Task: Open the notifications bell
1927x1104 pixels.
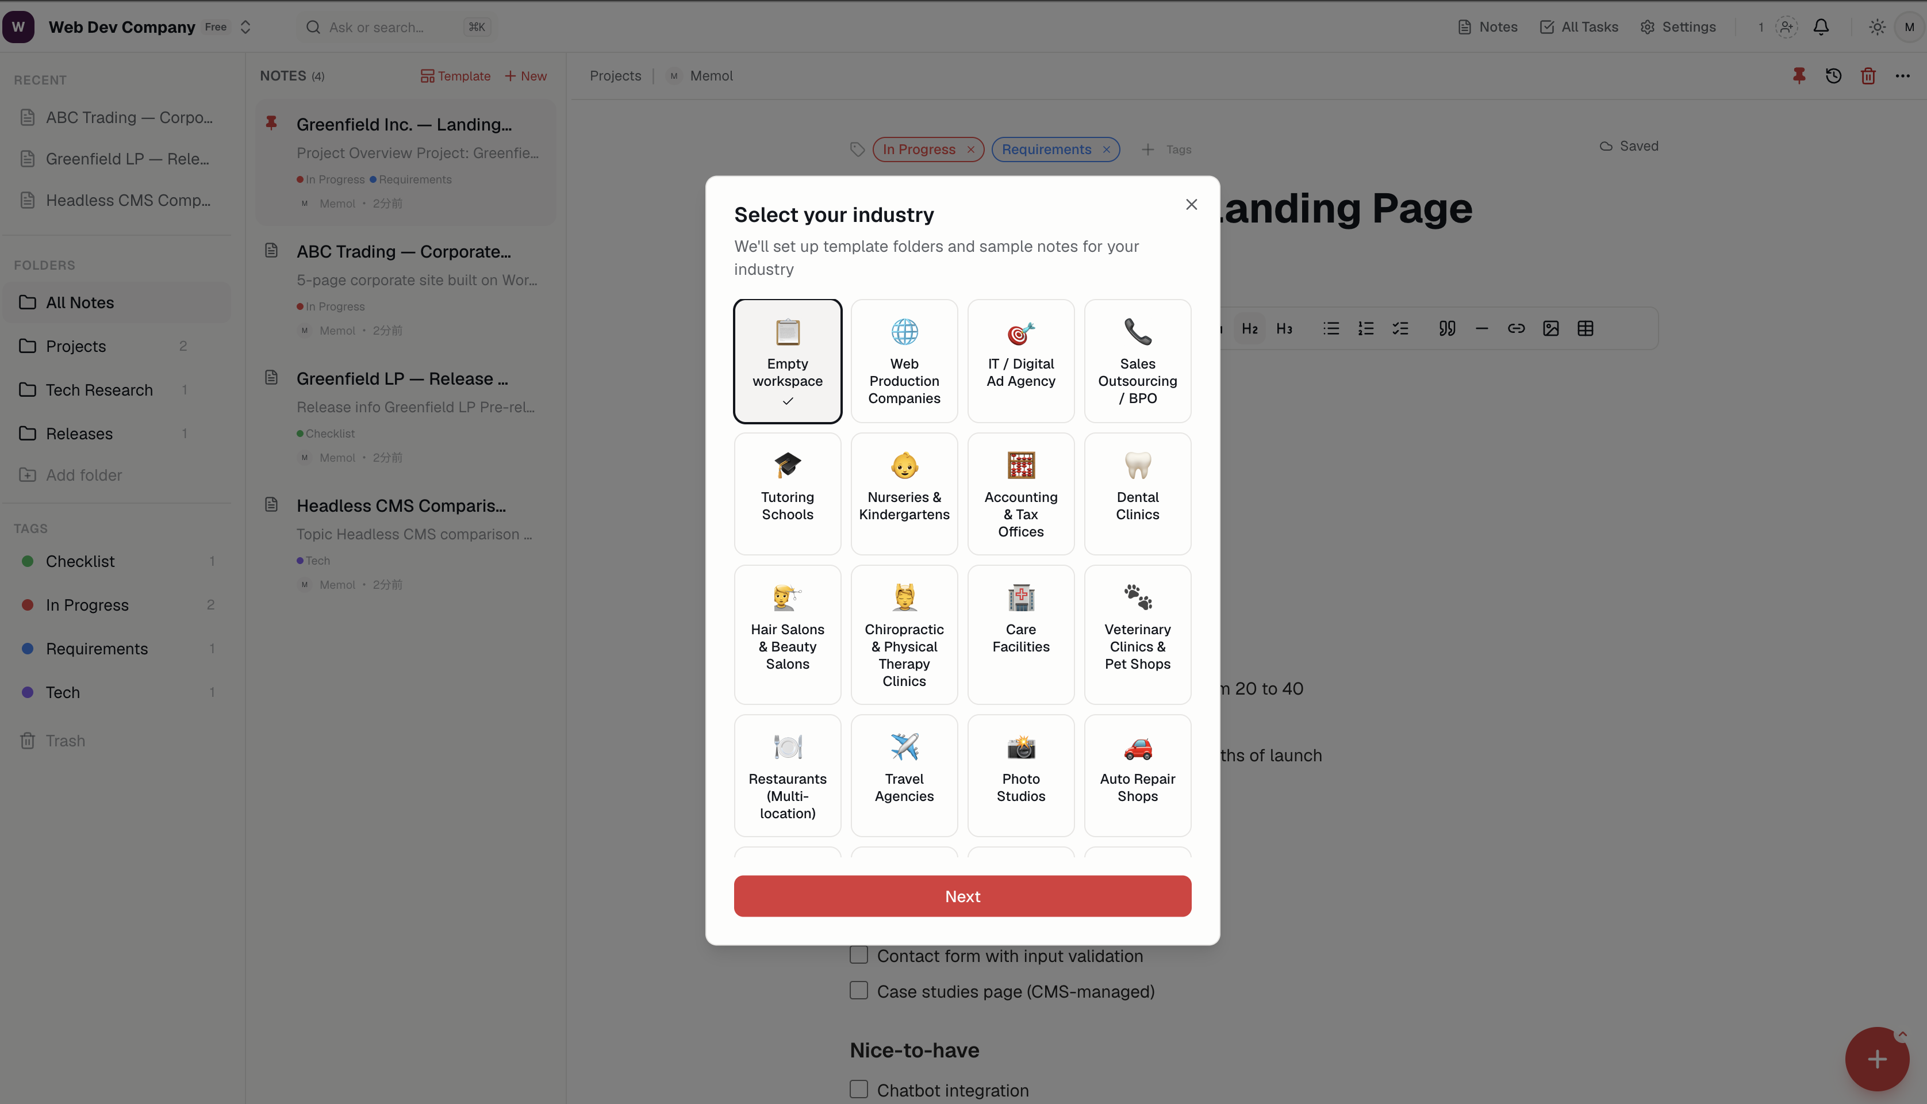Action: (x=1821, y=27)
